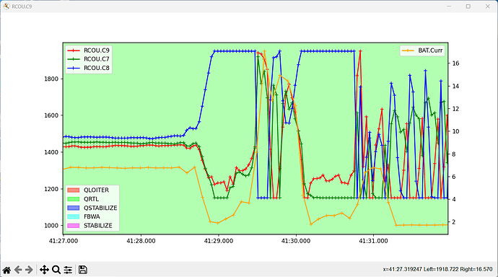
Task: Click the QRTL green legend swatch
Action: [x=74, y=199]
